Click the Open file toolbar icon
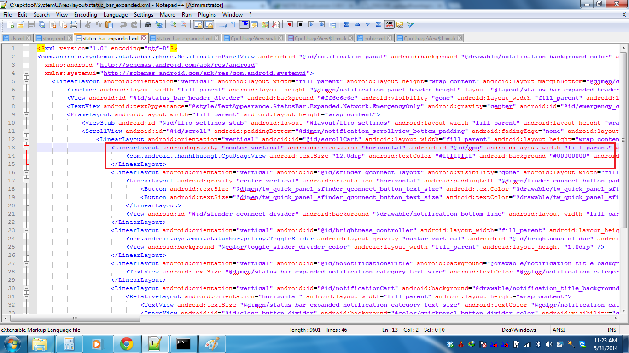 pos(20,24)
